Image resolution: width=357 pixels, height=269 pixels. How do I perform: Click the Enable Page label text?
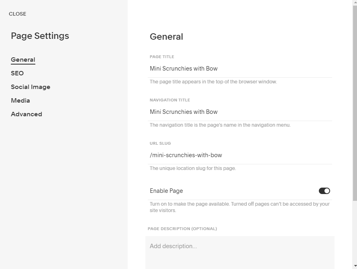click(166, 191)
